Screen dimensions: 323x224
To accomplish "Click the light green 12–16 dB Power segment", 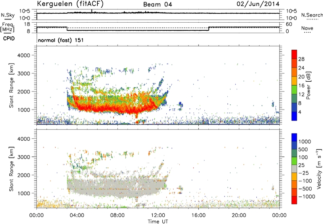I will (x=294, y=90).
